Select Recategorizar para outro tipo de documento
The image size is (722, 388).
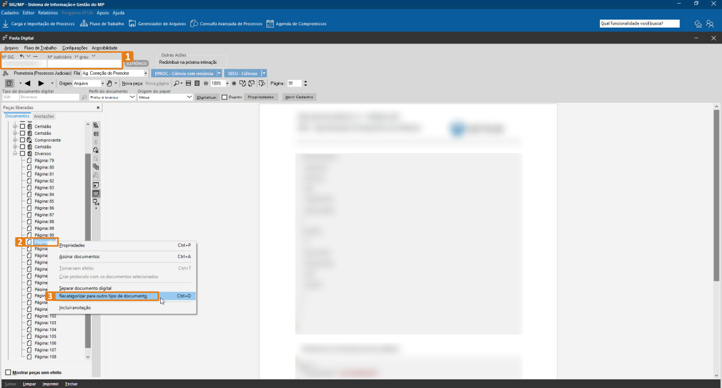[x=103, y=296]
